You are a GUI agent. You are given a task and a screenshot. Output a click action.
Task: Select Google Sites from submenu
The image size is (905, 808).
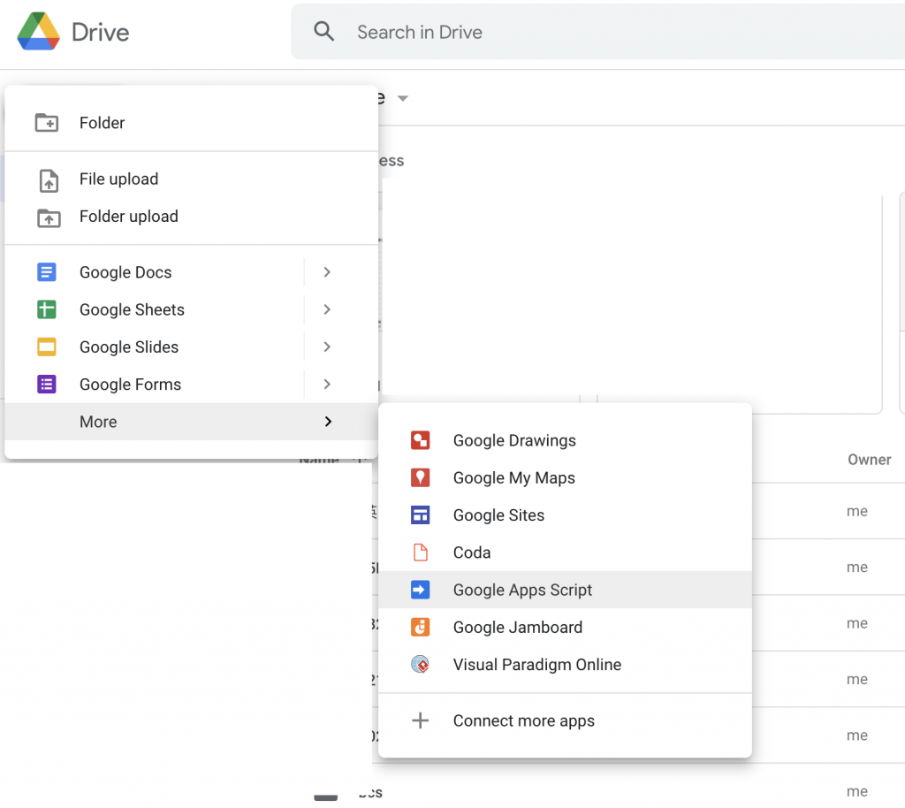pyautogui.click(x=565, y=515)
